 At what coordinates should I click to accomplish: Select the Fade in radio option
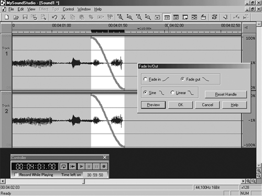pyautogui.click(x=145, y=79)
